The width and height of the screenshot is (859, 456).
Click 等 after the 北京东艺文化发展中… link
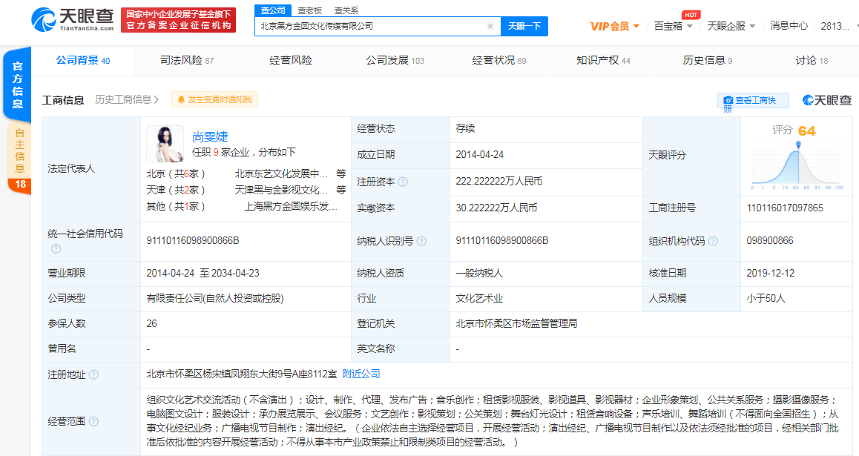click(340, 174)
